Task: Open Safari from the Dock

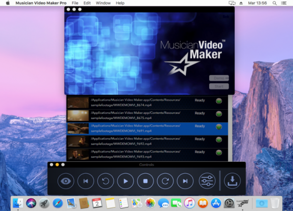Action: point(57,203)
